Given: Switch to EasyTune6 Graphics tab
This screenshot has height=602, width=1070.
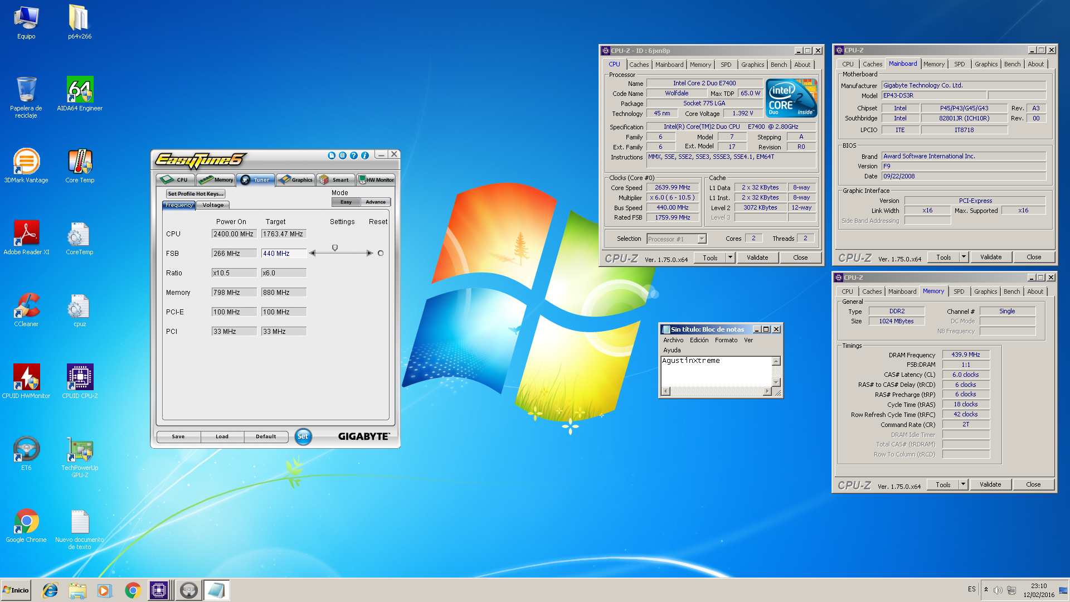Looking at the screenshot, I should [x=296, y=179].
